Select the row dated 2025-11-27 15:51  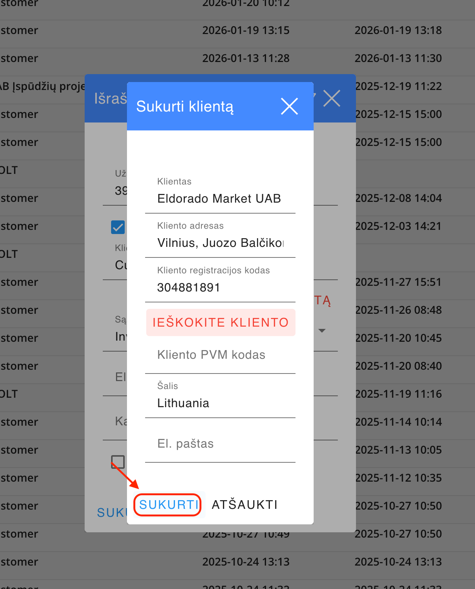point(398,282)
